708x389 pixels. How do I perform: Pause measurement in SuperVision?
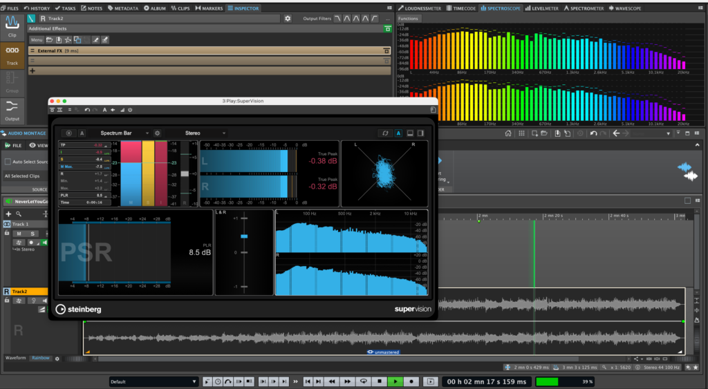click(x=69, y=133)
